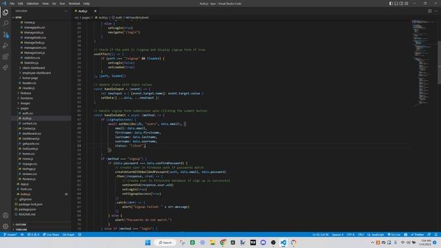The width and height of the screenshot is (441, 248).
Task: Open Statistics.js in the explorer
Action: tap(31, 63)
